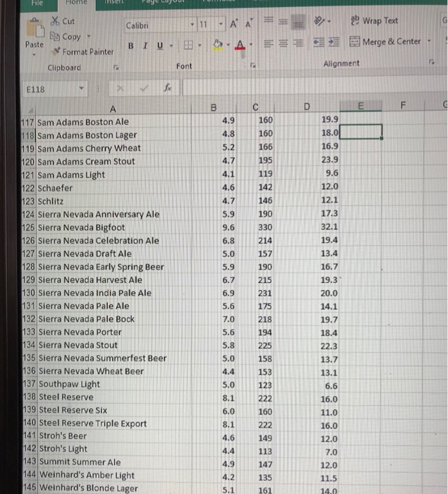Click the value 330 in column C

coord(265,227)
